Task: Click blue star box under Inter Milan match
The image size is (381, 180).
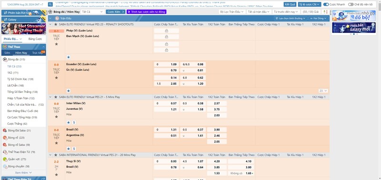Action: 69,122
